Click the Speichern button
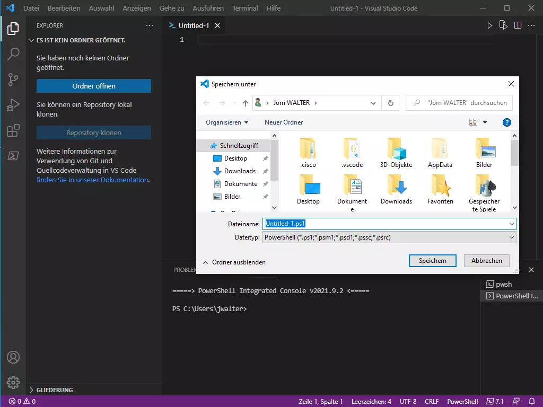 [432, 261]
